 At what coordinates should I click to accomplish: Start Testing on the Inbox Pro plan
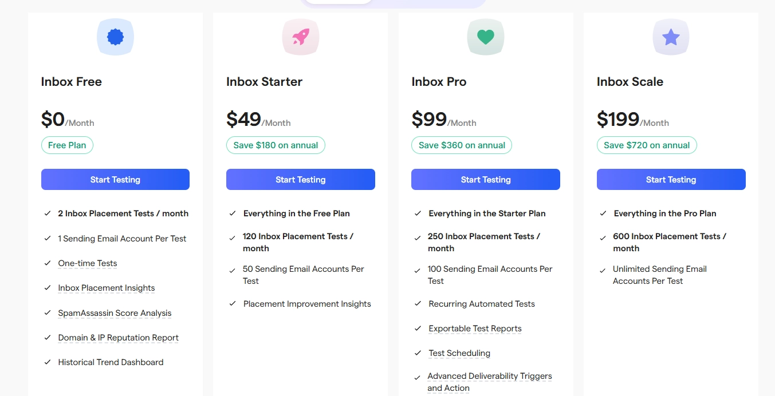(x=486, y=179)
